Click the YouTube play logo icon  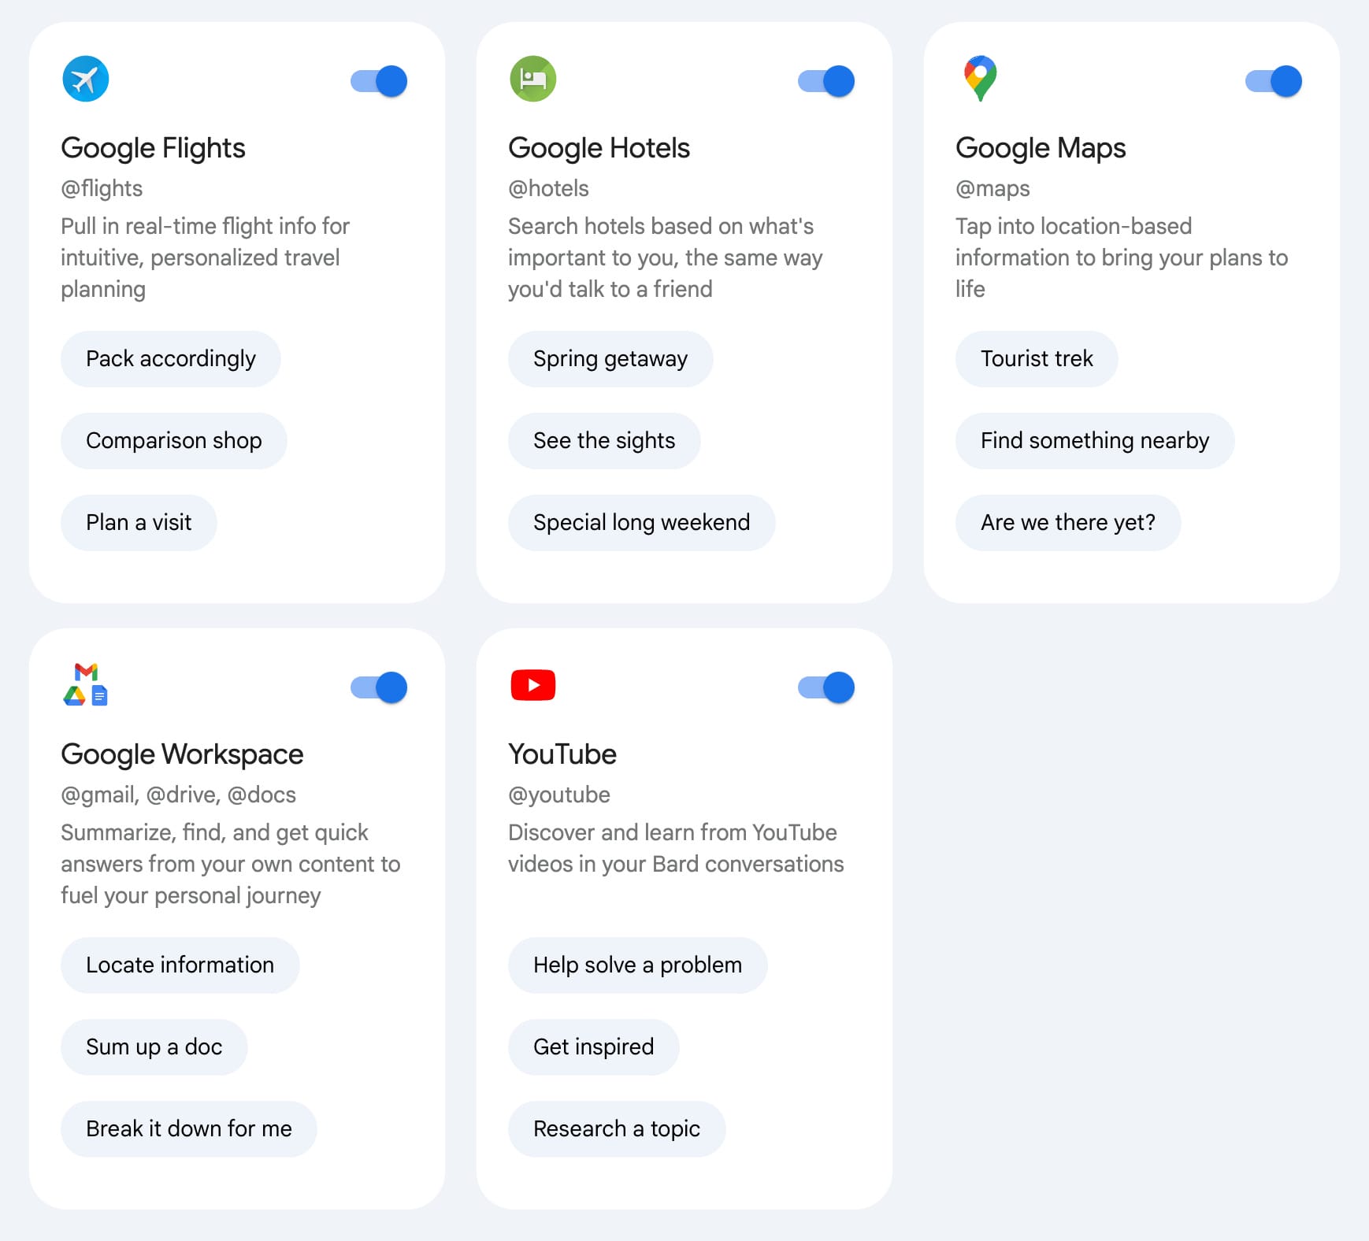[532, 685]
